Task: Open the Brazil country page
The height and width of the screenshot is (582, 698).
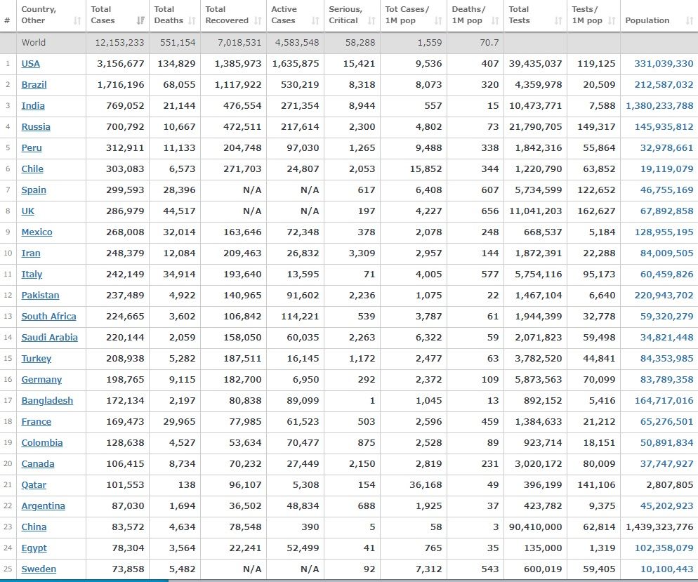Action: tap(33, 85)
